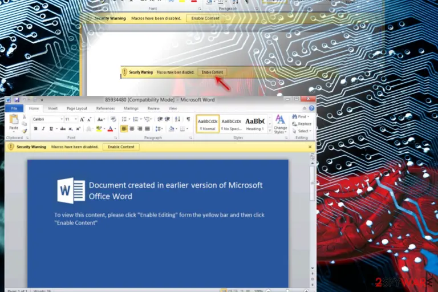Open Word Help question mark icon
This screenshot has height=292, width=438.
click(x=311, y=108)
